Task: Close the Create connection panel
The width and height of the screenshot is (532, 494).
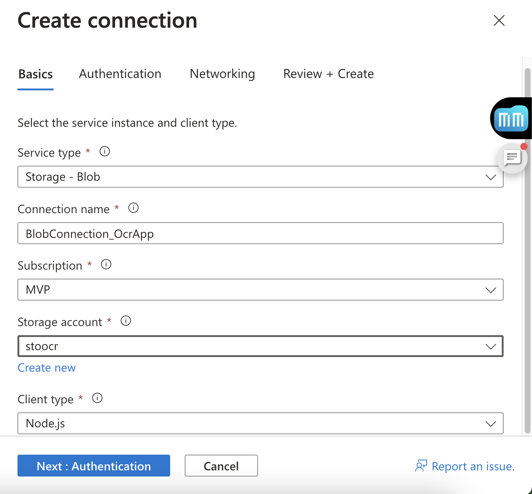Action: pos(499,20)
